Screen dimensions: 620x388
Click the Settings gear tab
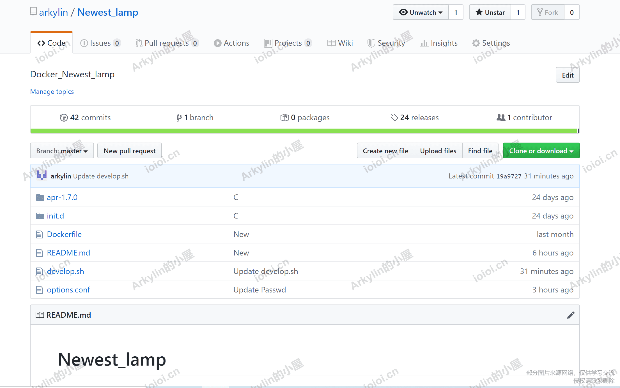click(x=491, y=43)
